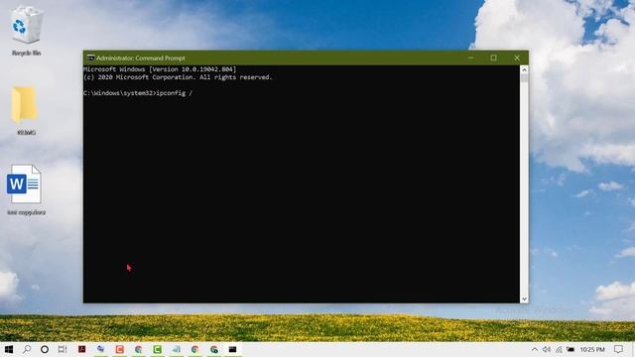Open the volume speaker tray icon
This screenshot has height=357, width=635.
[547, 349]
